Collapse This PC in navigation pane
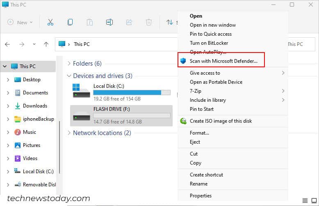The height and width of the screenshot is (206, 319). point(5,66)
